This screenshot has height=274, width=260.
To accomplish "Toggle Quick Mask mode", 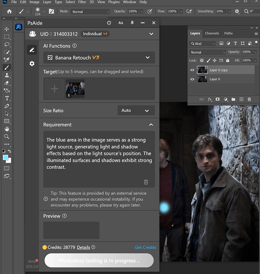I will click(7, 168).
